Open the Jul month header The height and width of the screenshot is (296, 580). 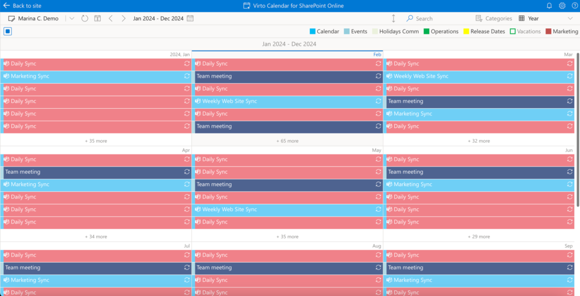point(187,246)
